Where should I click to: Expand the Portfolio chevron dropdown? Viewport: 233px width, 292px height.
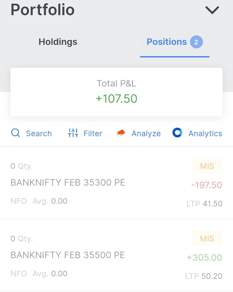[212, 10]
